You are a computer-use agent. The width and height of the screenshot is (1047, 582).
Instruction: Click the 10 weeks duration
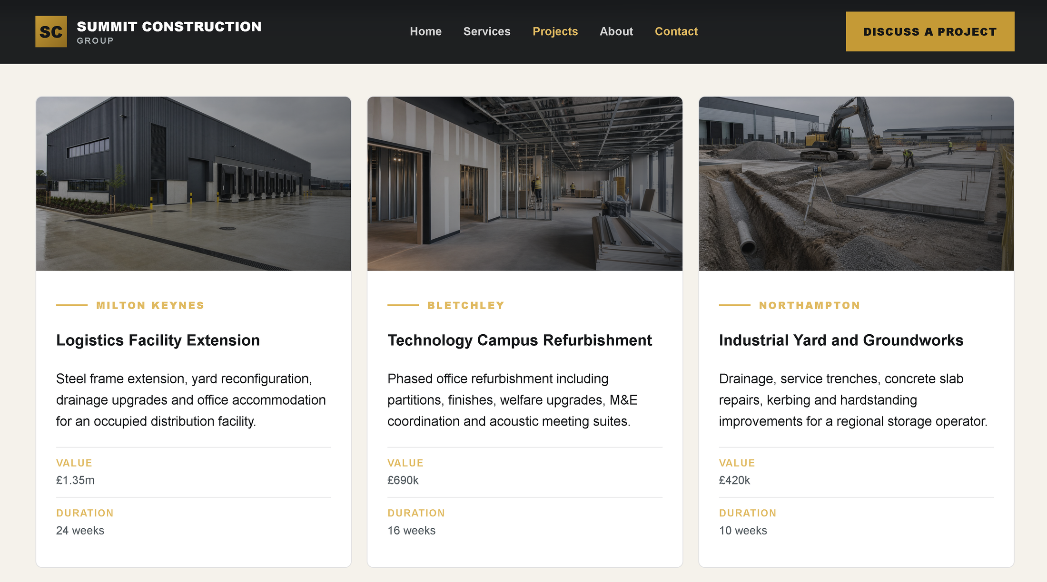coord(743,531)
